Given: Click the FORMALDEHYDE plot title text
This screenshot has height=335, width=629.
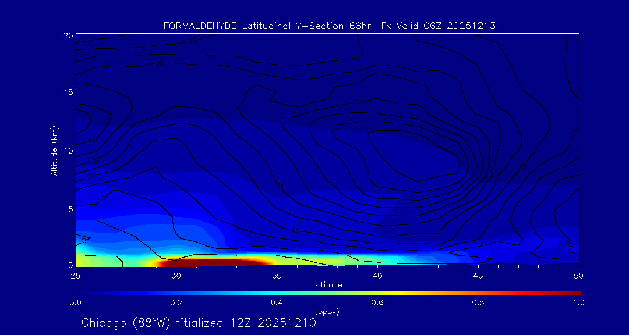Looking at the screenshot, I should point(329,26).
